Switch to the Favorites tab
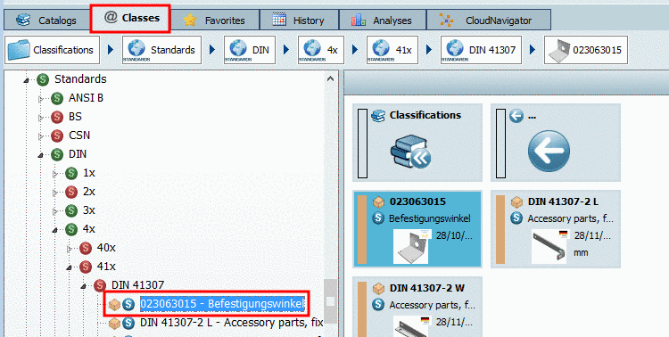The width and height of the screenshot is (669, 337). coord(215,20)
